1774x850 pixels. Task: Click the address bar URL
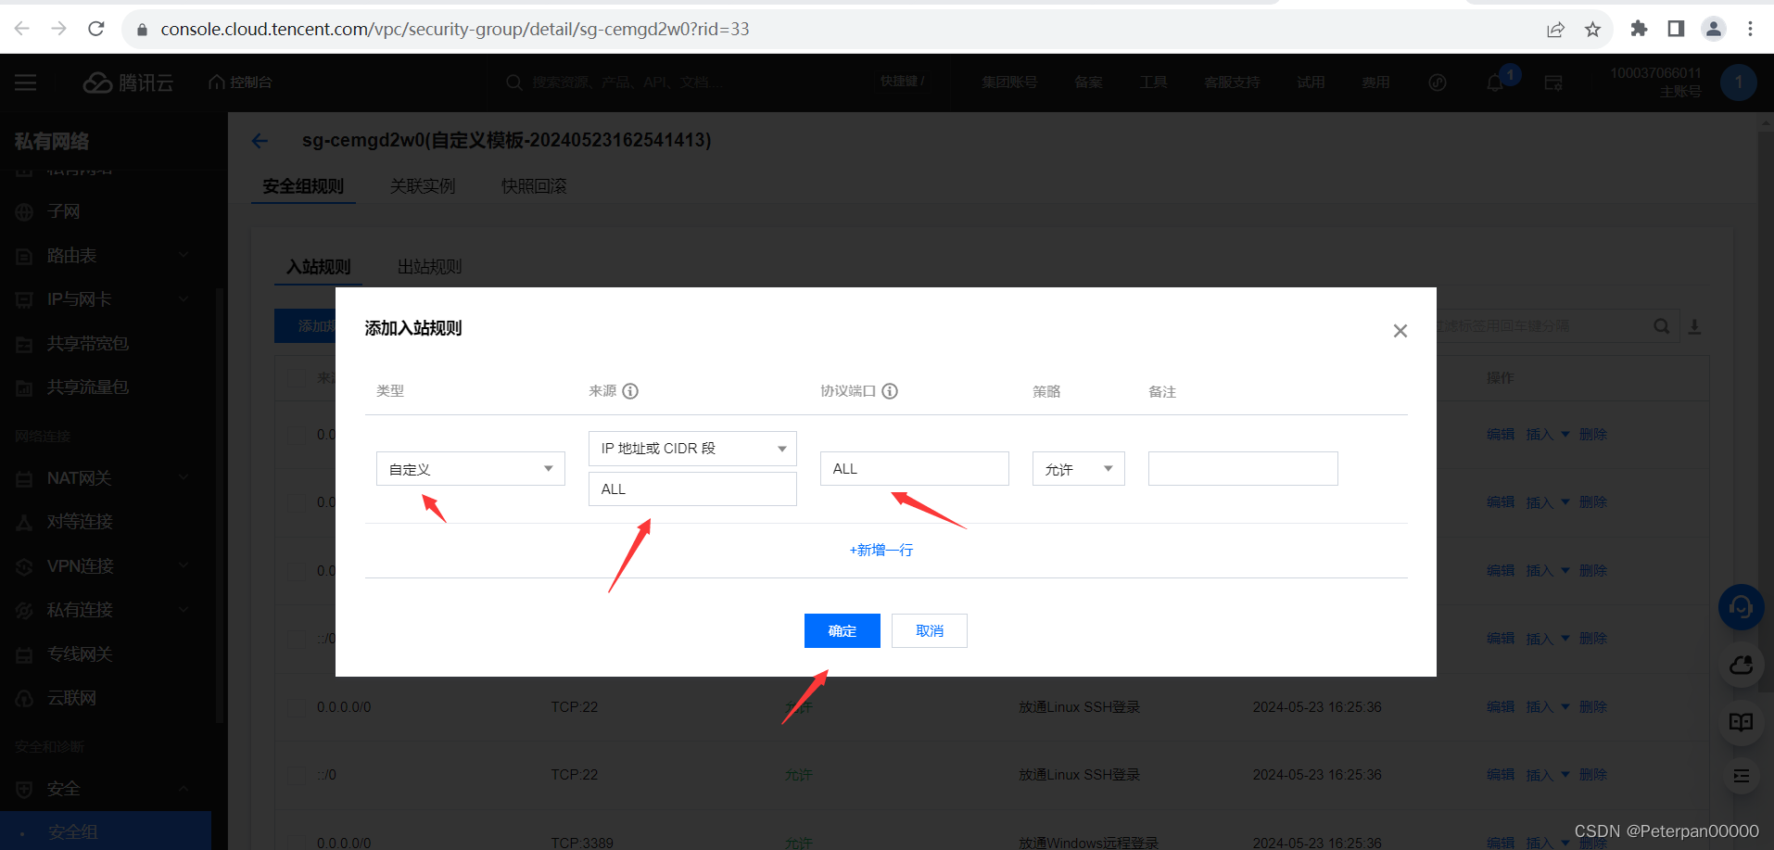coord(455,30)
